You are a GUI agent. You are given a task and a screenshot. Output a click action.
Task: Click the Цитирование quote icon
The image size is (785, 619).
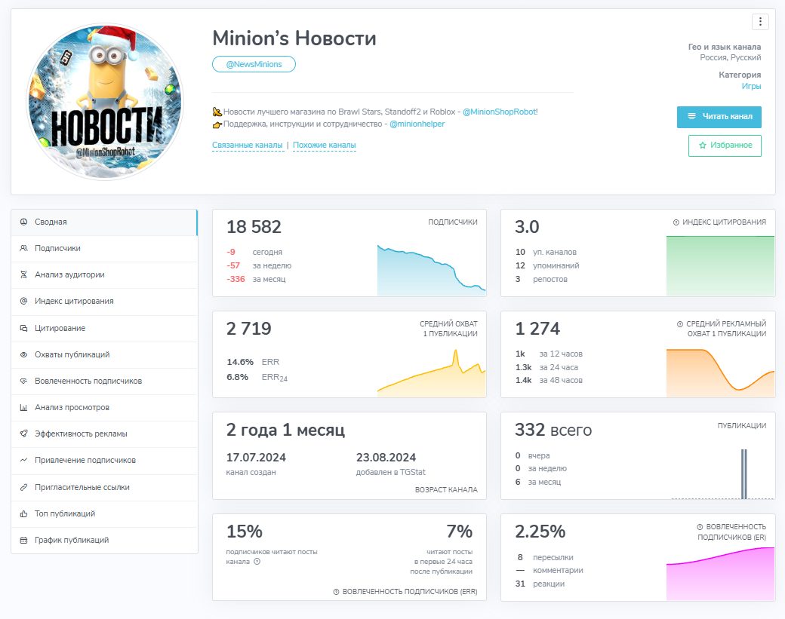point(23,328)
